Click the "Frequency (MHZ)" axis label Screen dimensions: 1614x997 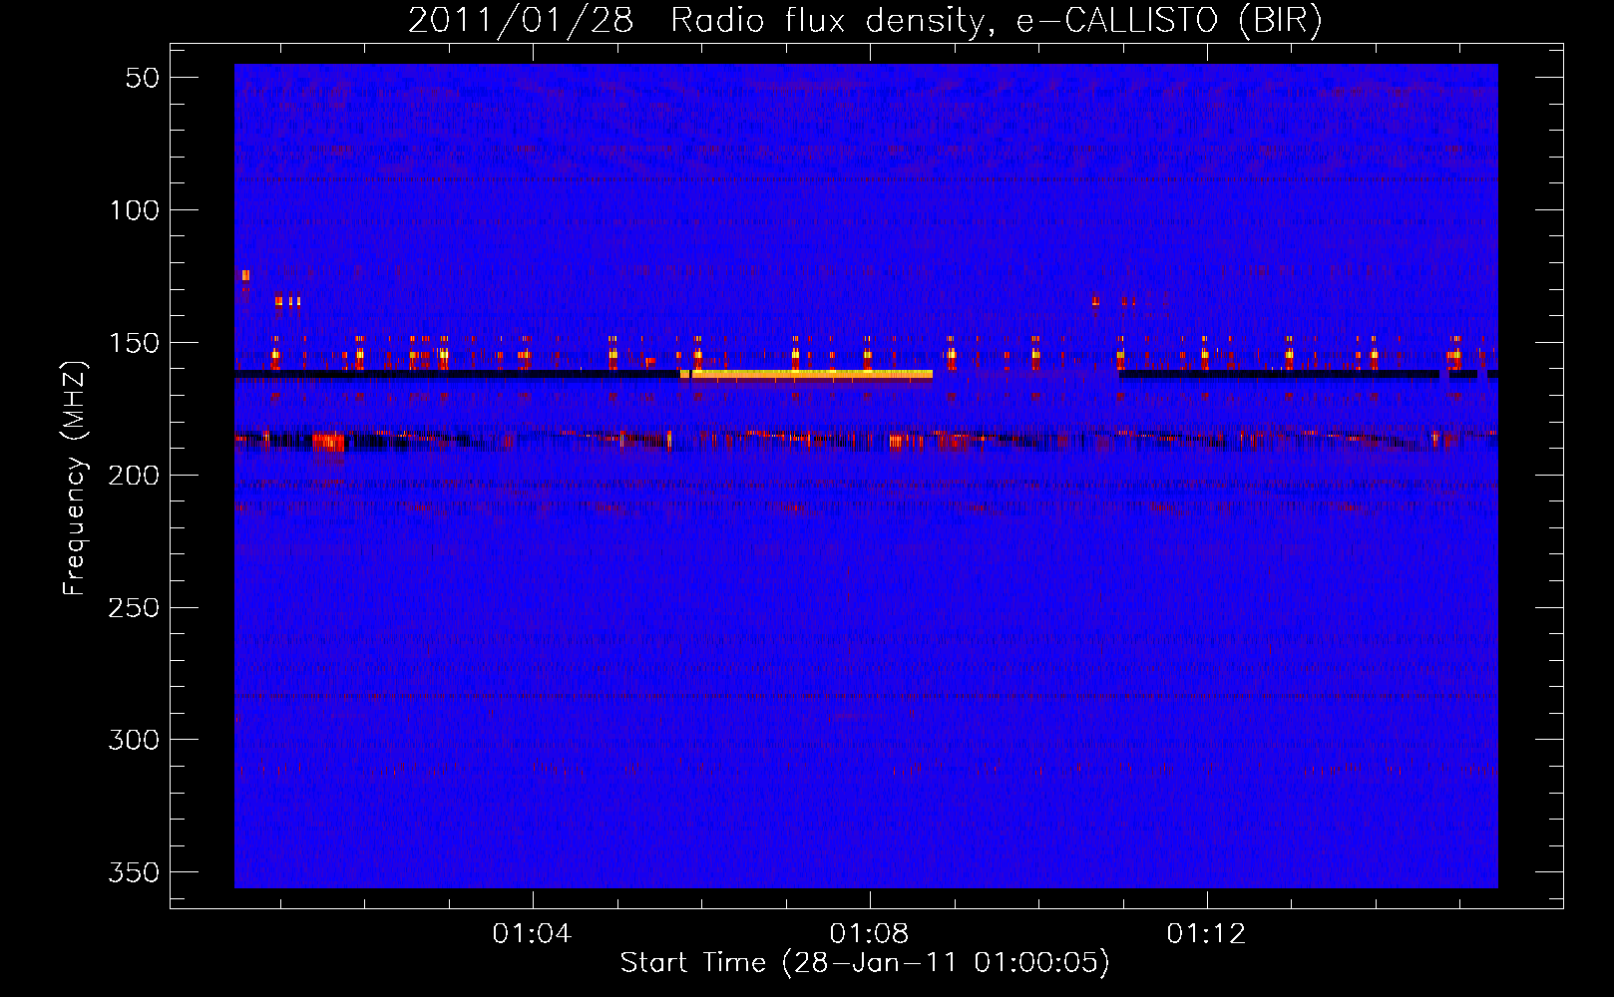[x=75, y=478]
